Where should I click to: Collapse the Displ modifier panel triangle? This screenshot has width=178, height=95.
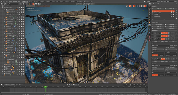(x=152, y=39)
